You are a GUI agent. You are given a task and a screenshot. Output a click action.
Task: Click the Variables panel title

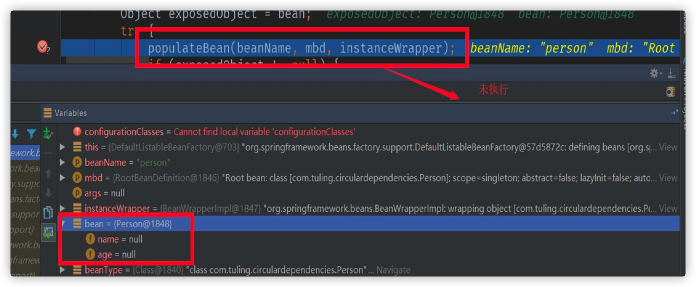[x=71, y=113]
